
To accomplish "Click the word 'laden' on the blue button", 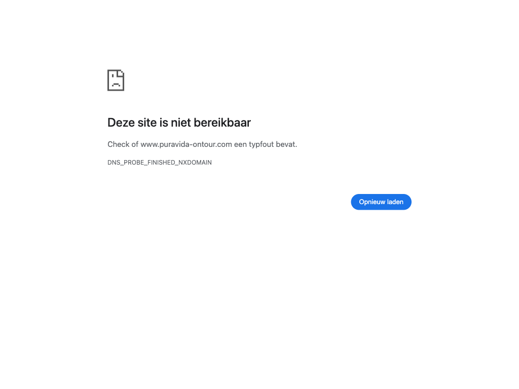I will tap(395, 202).
